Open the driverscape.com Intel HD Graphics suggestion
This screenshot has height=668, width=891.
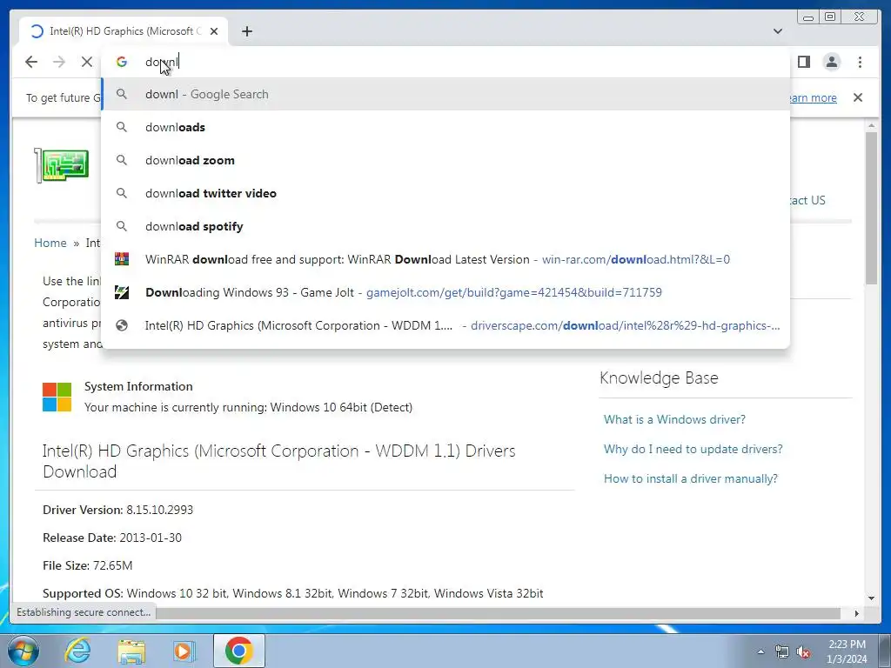coord(445,325)
